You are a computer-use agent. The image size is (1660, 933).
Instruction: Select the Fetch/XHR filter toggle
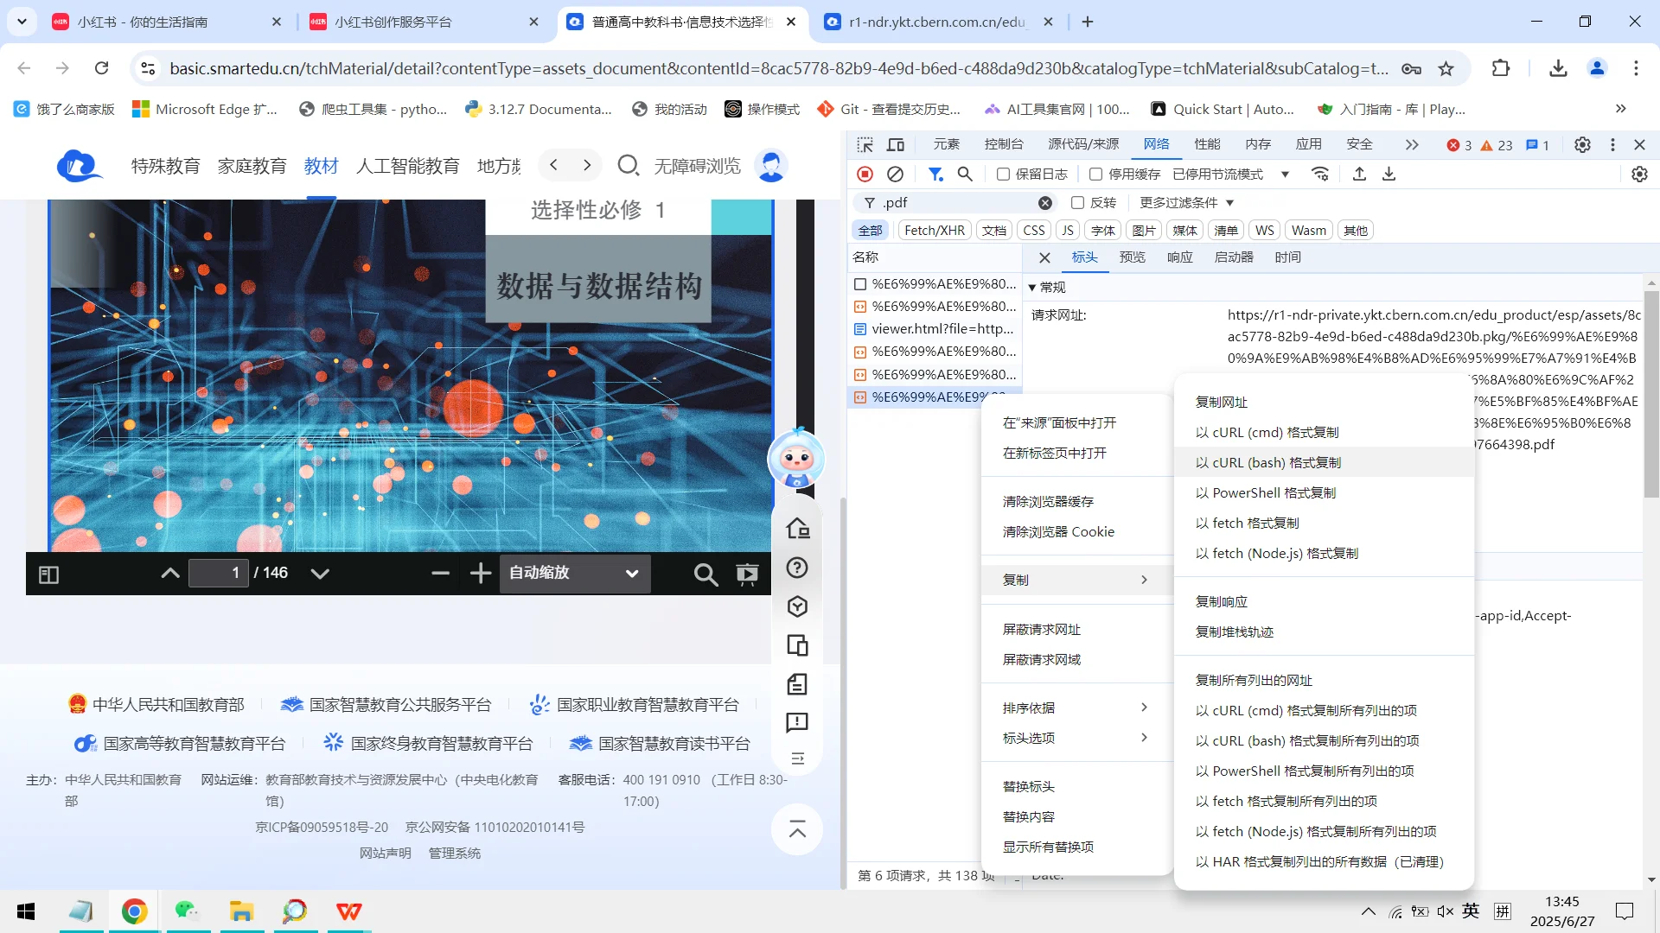click(x=935, y=231)
